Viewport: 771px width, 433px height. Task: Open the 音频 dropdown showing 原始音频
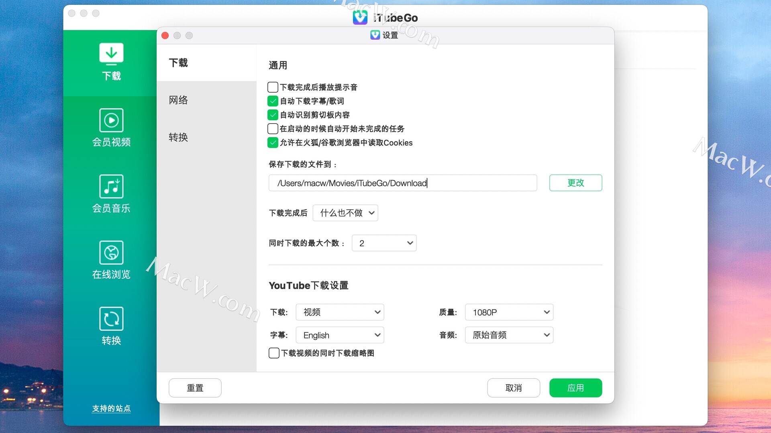(x=509, y=335)
